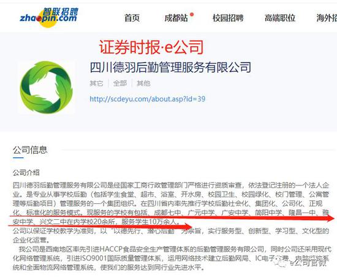Click the underlined 成都七中 school text
The width and height of the screenshot is (337, 277).
click(x=167, y=213)
